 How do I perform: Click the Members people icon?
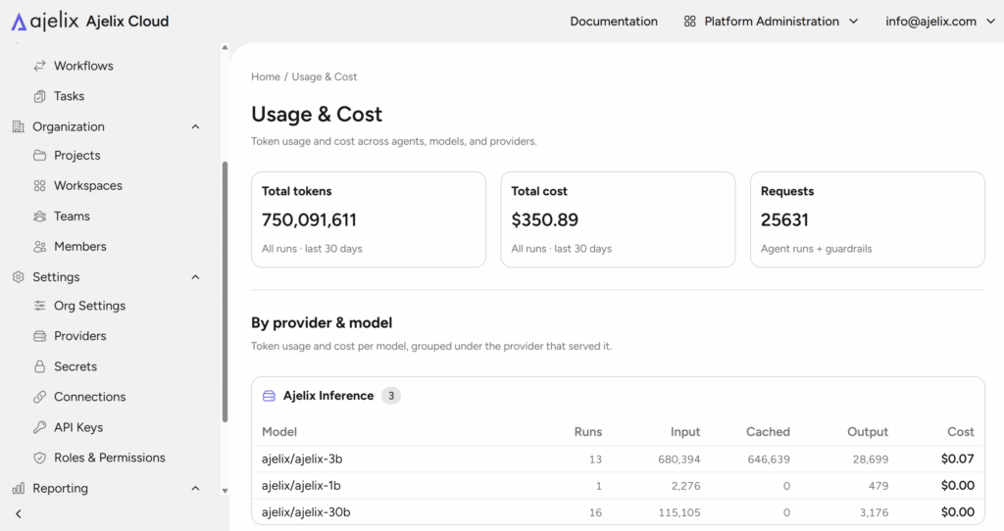39,246
